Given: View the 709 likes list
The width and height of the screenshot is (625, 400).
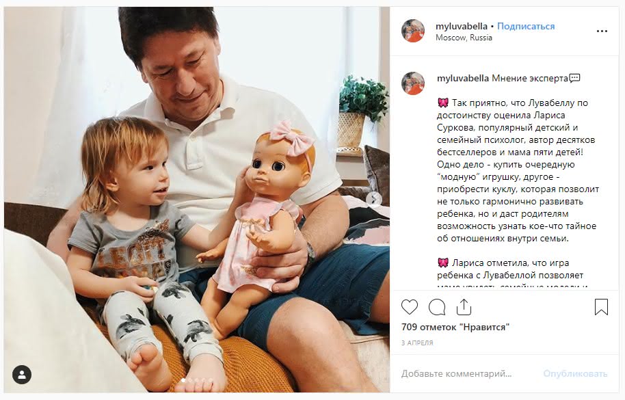Looking at the screenshot, I should point(455,327).
